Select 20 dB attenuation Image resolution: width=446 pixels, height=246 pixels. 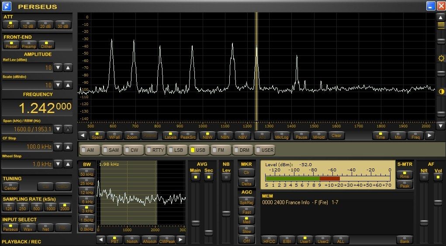click(x=45, y=25)
